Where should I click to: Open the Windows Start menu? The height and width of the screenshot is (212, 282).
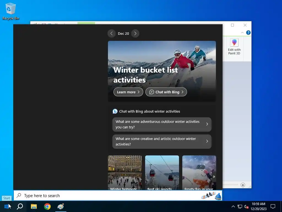tap(7, 206)
